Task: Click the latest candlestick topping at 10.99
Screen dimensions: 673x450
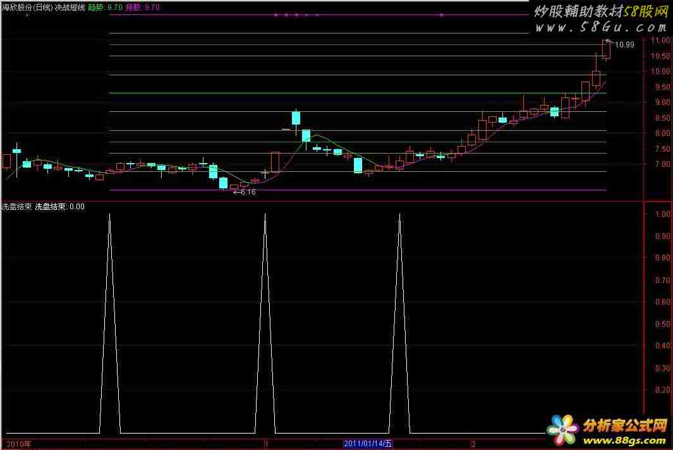Action: point(606,49)
